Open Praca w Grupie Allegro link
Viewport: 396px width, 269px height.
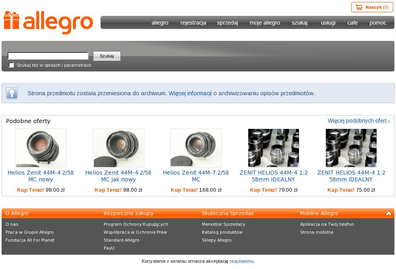coord(30,232)
